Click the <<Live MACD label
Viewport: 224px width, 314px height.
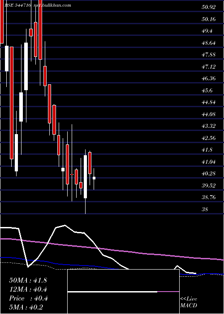click(189, 302)
